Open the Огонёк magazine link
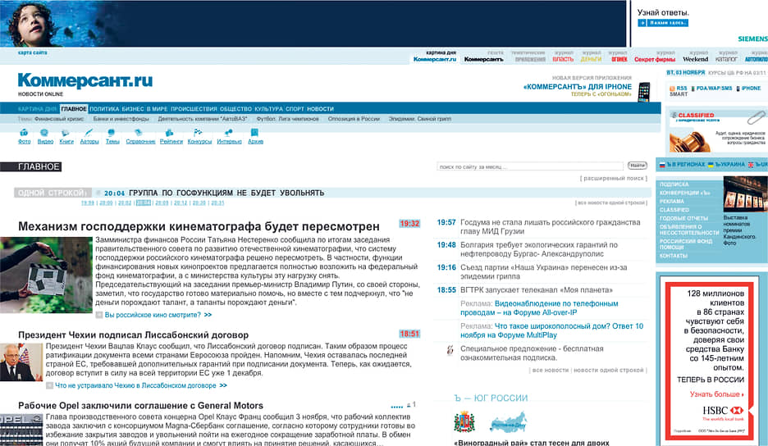768x446 pixels. 619,59
